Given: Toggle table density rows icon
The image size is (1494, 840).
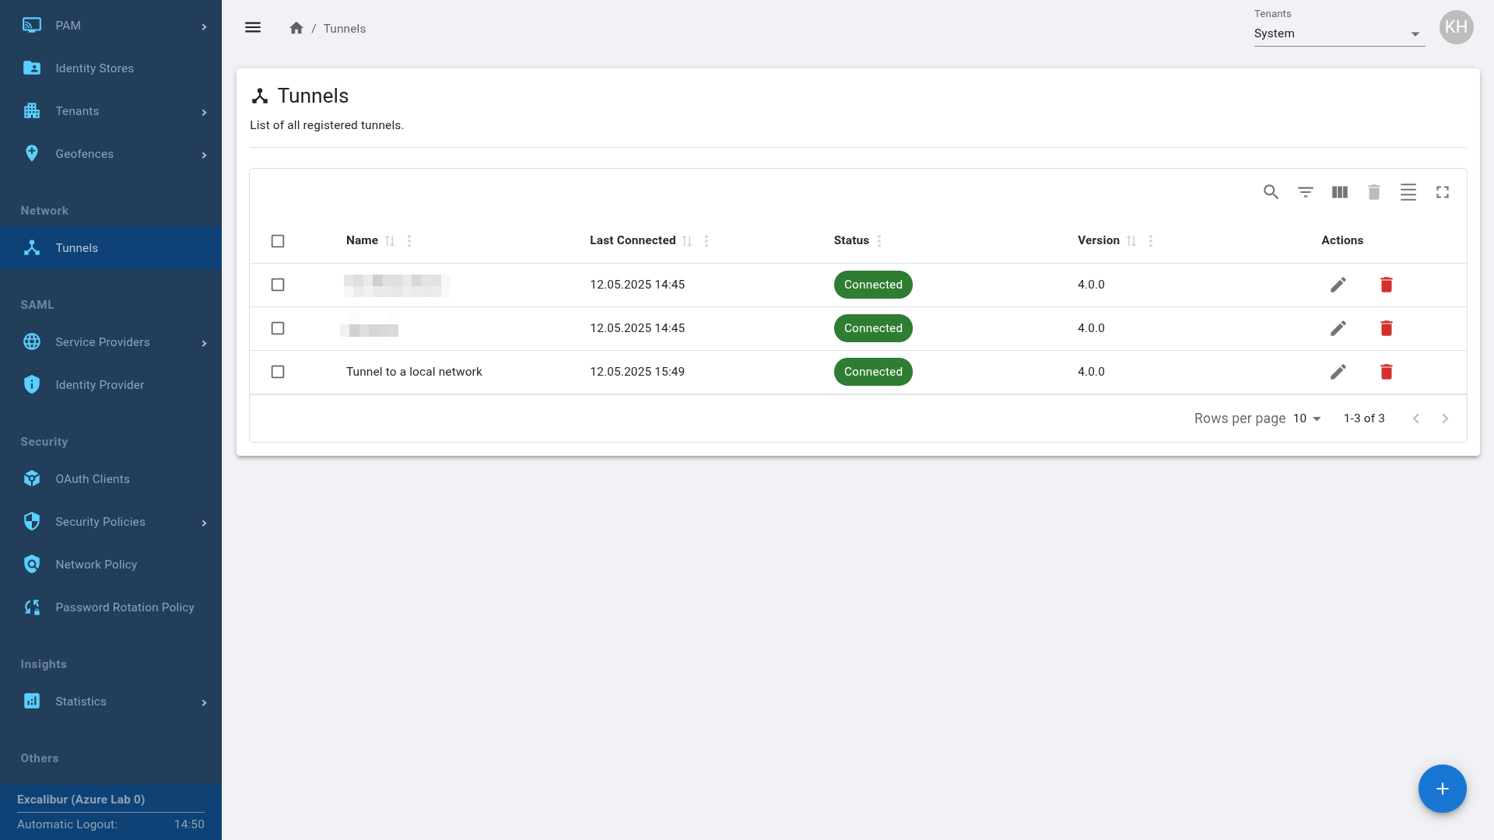Looking at the screenshot, I should click(x=1408, y=192).
